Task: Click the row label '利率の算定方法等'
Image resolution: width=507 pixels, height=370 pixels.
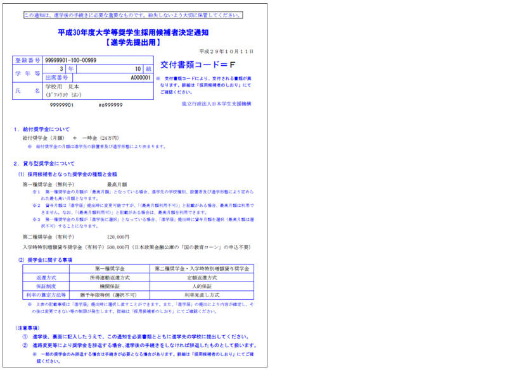Action: click(46, 295)
